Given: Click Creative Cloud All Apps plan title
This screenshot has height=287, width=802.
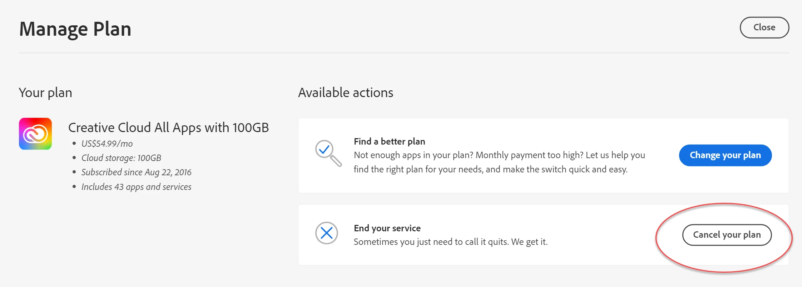Looking at the screenshot, I should 168,127.
